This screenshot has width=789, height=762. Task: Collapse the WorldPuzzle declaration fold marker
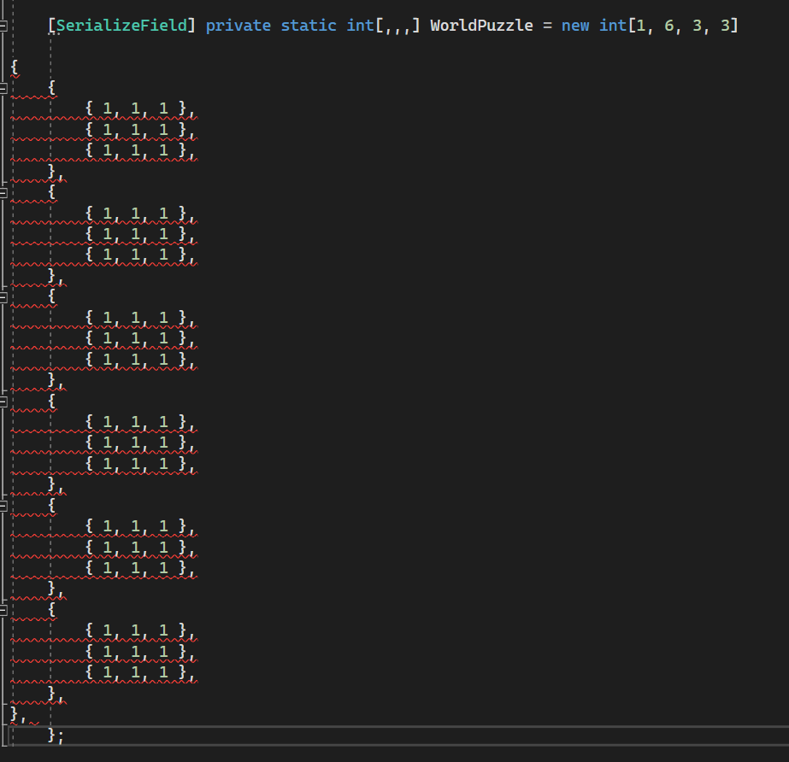coord(3,26)
